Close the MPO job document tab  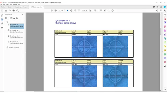coord(43,7)
